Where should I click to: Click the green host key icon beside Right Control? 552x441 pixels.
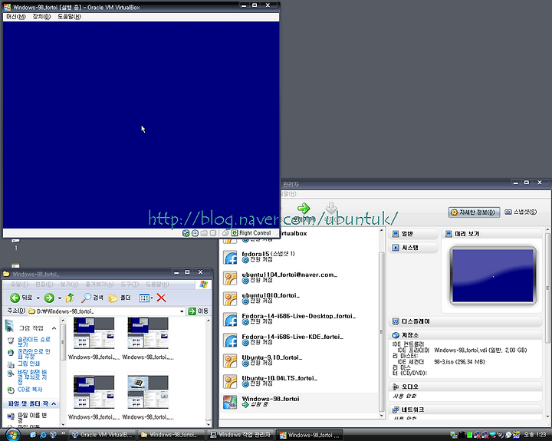point(235,233)
